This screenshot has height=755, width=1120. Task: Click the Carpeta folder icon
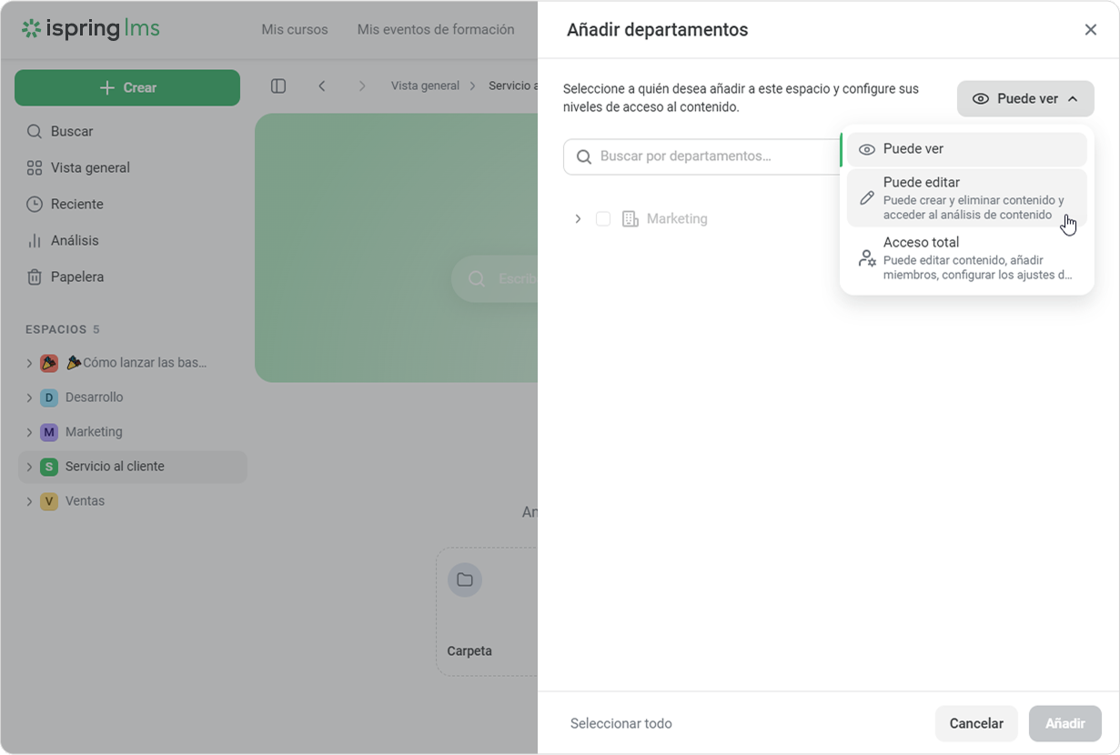tap(465, 579)
